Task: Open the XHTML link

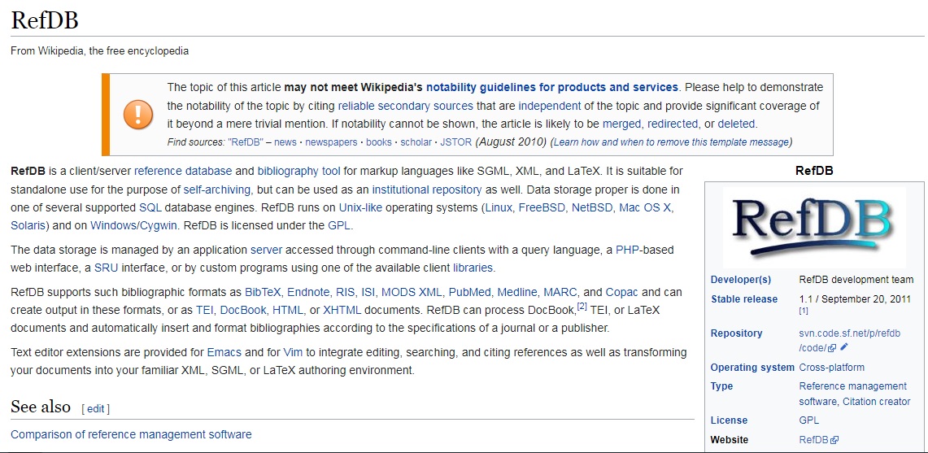Action: [x=342, y=311]
